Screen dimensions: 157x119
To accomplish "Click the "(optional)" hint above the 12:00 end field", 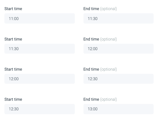I will (x=109, y=39).
